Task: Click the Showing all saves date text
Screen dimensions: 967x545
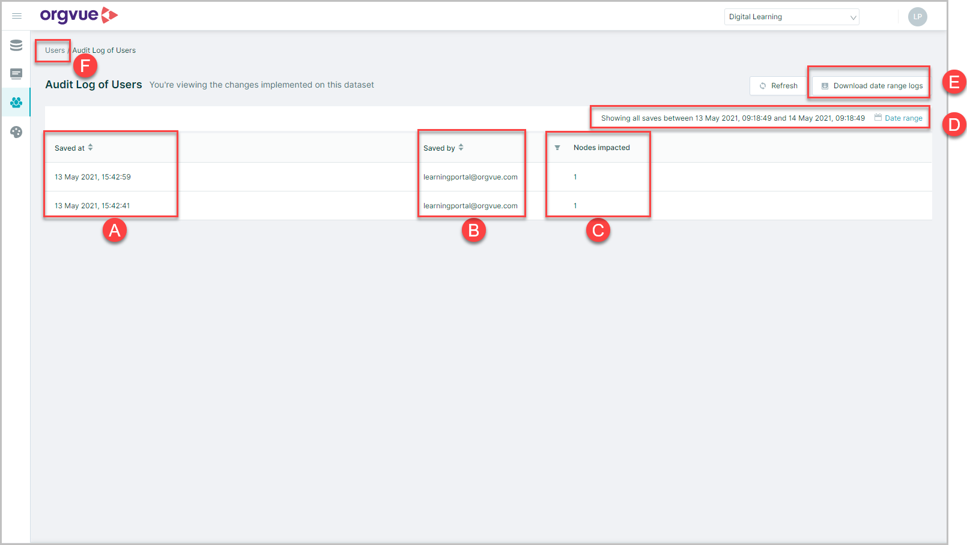Action: click(x=733, y=118)
